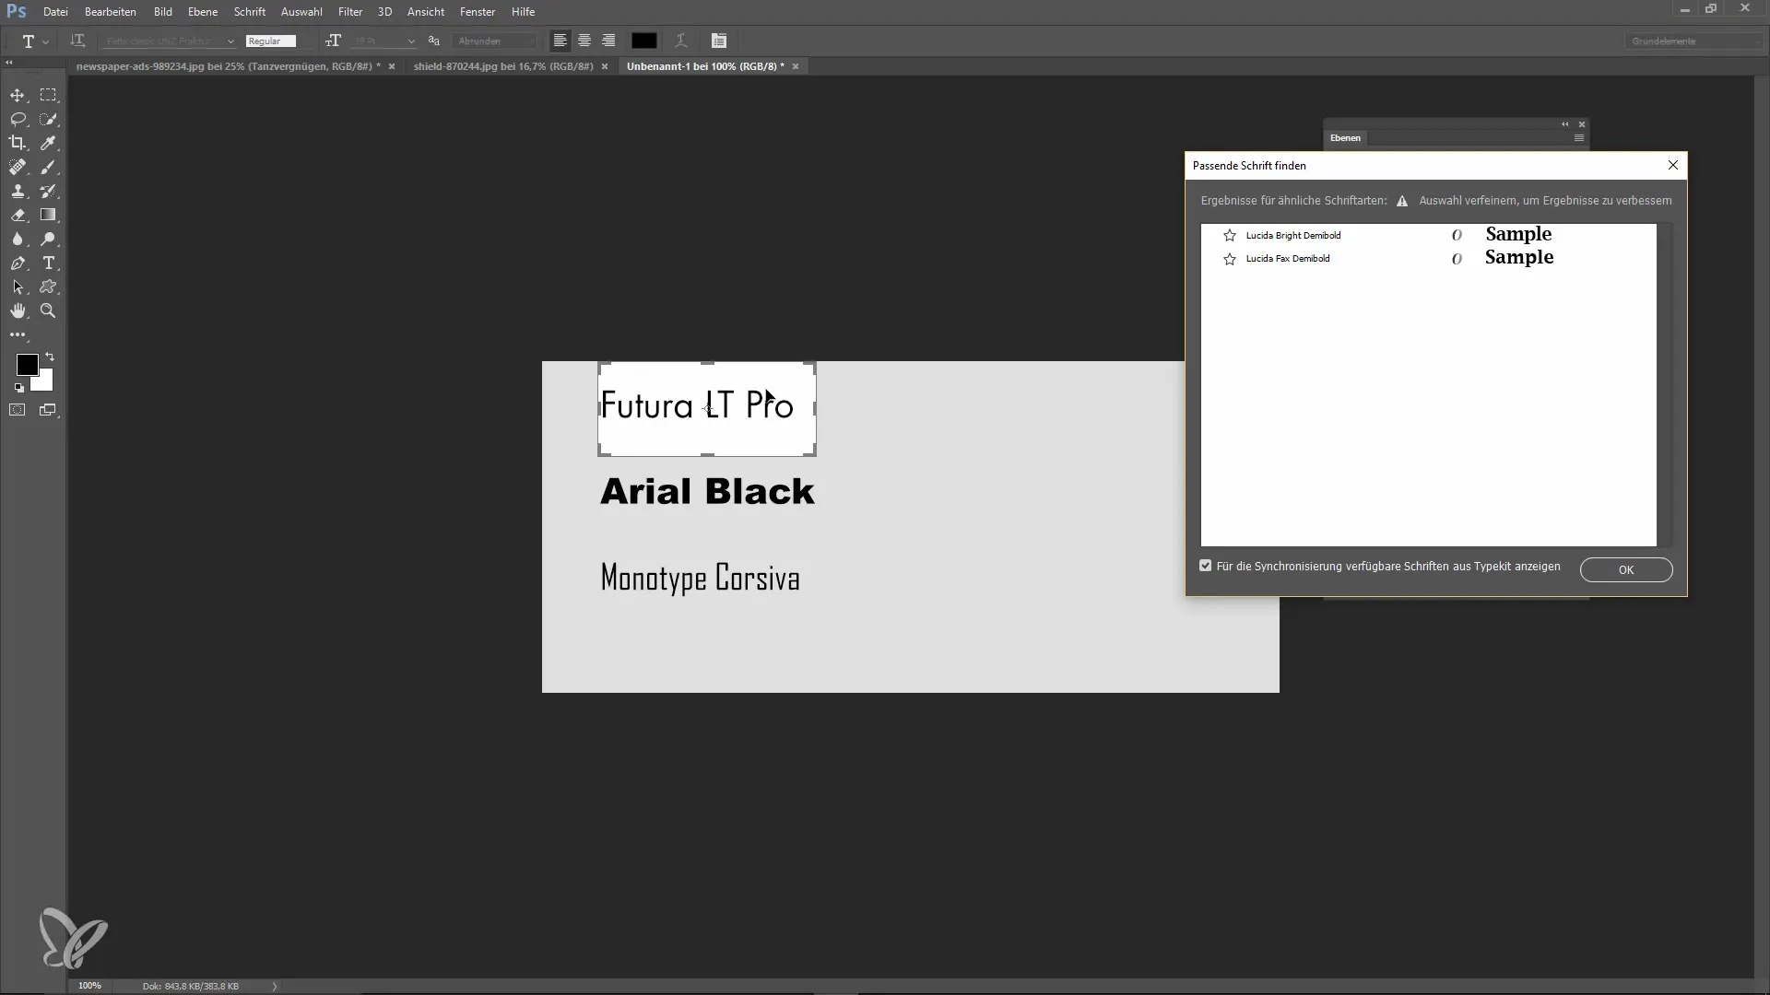Select the Crop tool
The image size is (1770, 995).
point(18,143)
